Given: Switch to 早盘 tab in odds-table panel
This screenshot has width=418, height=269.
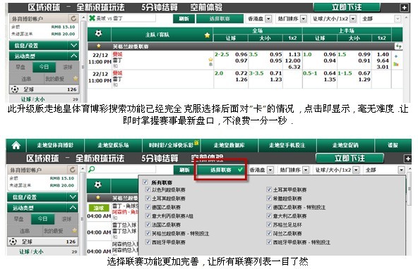Looking at the screenshot, I should coord(20,67).
